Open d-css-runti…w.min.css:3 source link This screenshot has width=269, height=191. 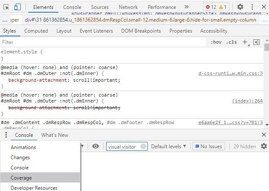point(231,74)
